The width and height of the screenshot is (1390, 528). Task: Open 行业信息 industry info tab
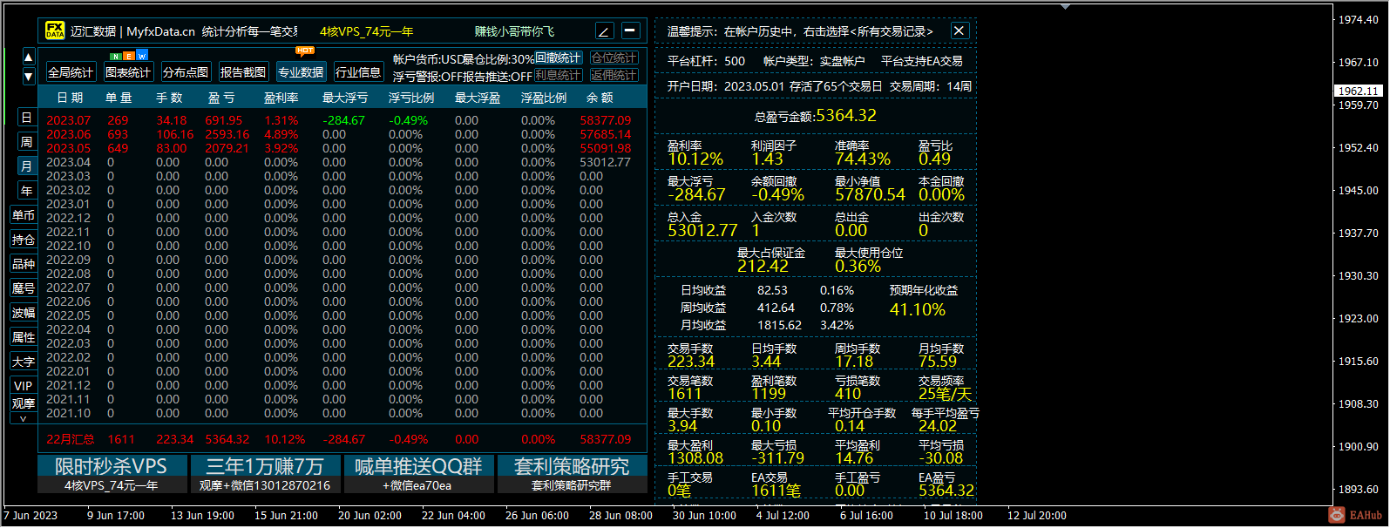[358, 72]
